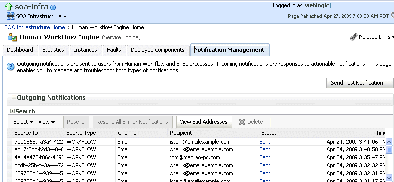Click the Email channel cell in the 7ab15659 row
This screenshot has width=394, height=182.
(123, 142)
